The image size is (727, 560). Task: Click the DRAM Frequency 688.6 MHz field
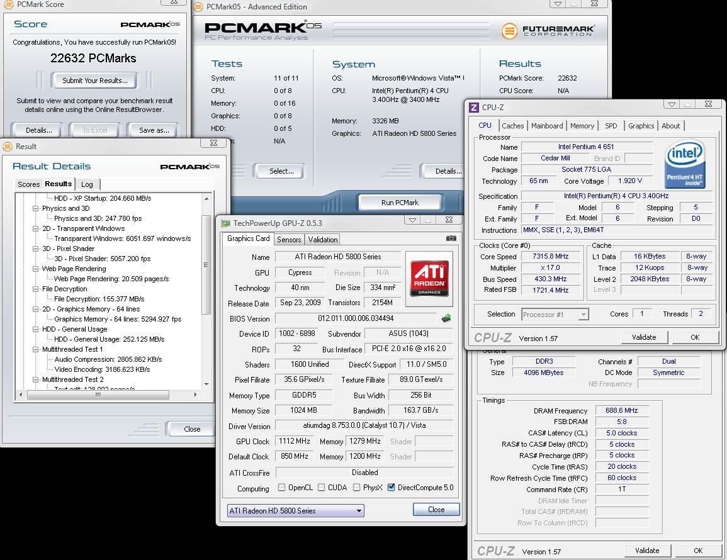click(x=621, y=410)
